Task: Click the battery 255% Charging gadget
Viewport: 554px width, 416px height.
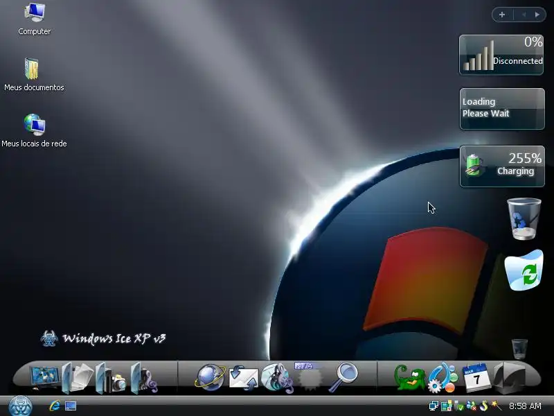Action: tap(501, 166)
